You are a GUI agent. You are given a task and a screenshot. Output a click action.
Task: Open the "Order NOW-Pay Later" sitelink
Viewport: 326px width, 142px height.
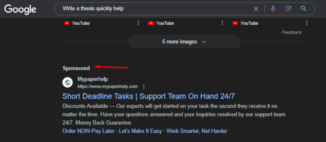point(89,131)
